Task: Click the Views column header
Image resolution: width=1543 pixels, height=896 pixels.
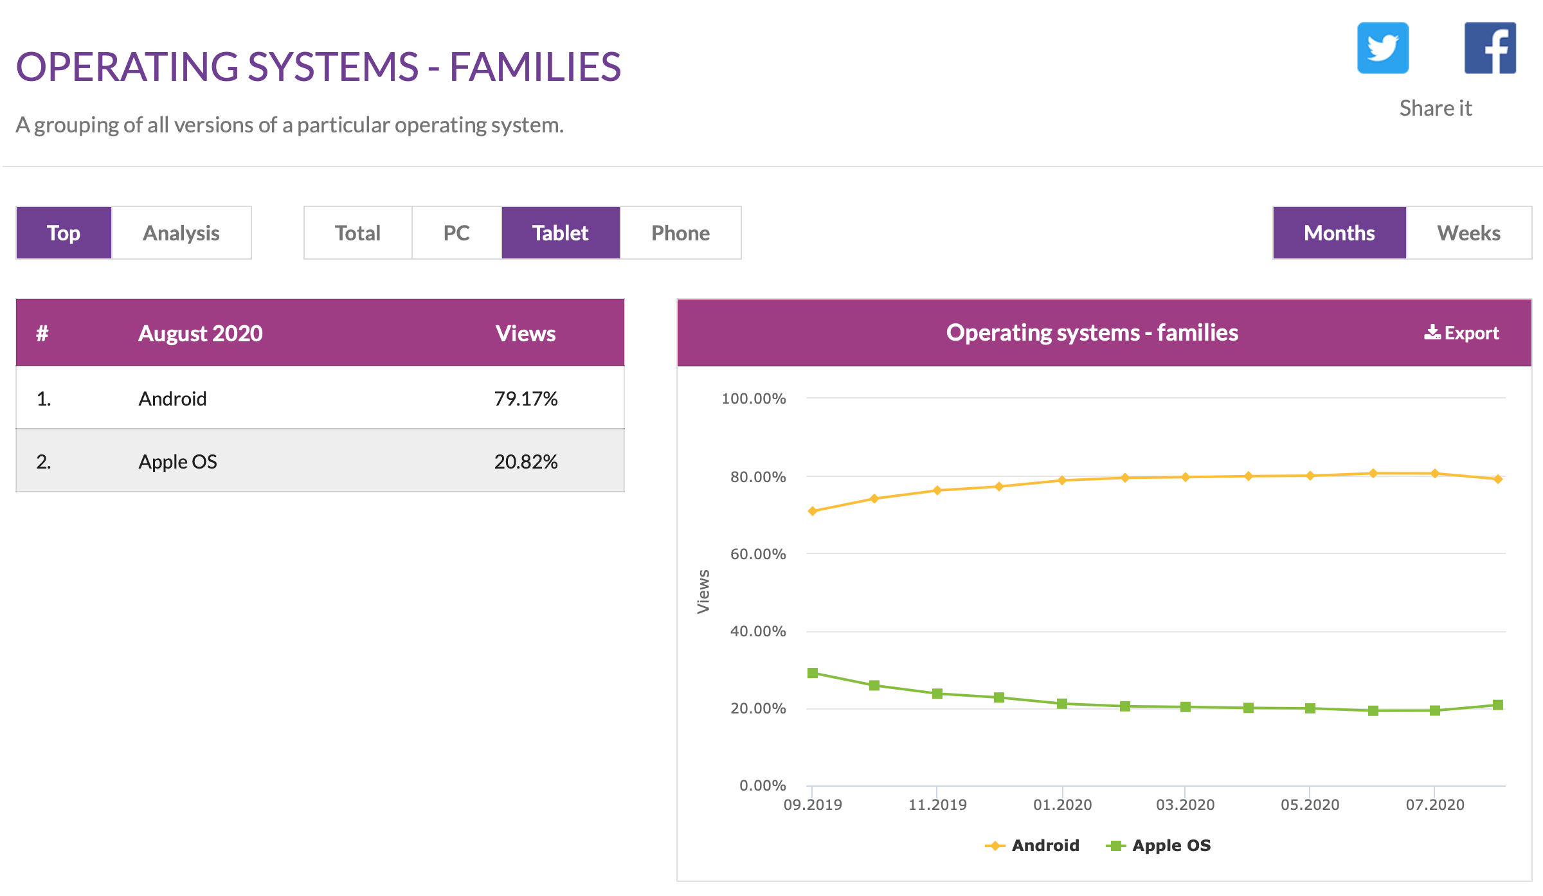Action: coord(525,333)
